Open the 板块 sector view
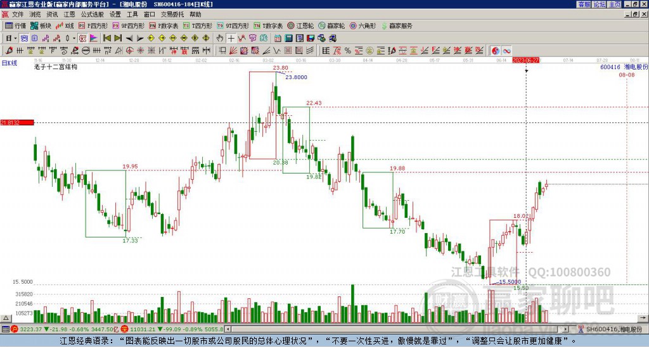Screen dimensions: 649x347 coord(41,25)
